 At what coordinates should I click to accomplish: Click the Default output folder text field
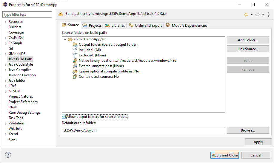(x=143, y=130)
